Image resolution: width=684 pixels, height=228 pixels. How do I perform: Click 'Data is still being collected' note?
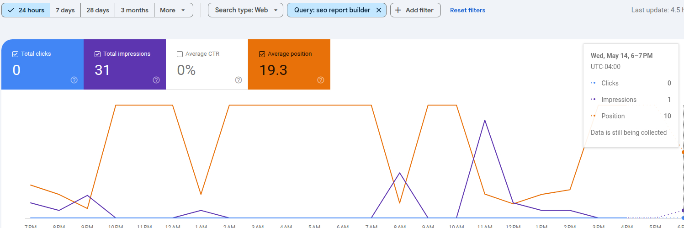click(x=629, y=133)
